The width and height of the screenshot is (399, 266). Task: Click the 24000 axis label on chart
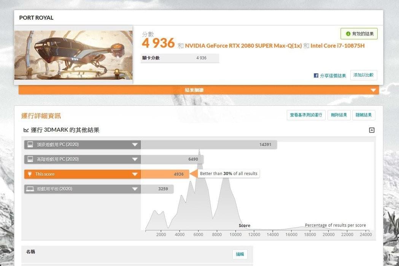tap(366, 234)
